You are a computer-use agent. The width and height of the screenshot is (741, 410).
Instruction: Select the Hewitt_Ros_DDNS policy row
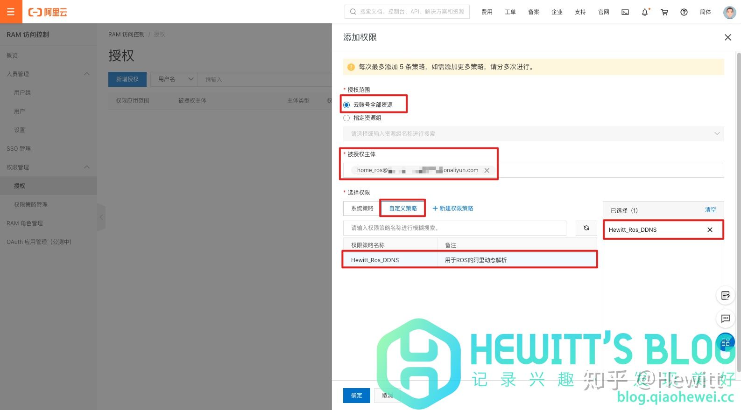(x=470, y=260)
